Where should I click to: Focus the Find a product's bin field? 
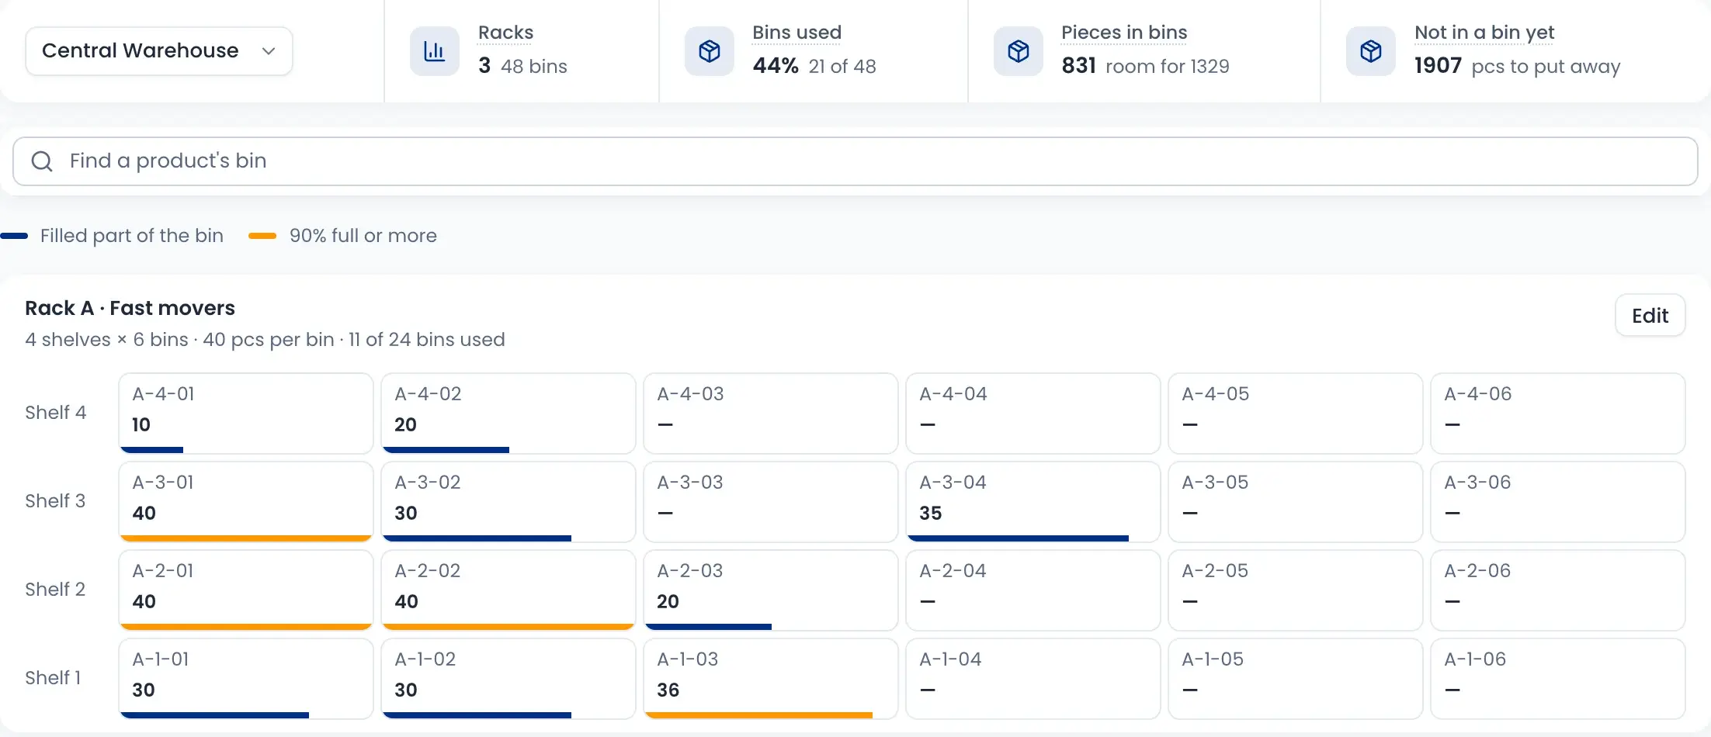(x=855, y=161)
